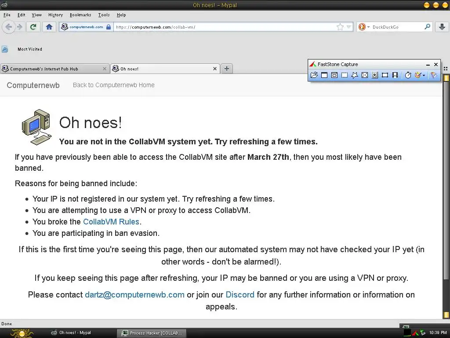Click the computer illustration image

pyautogui.click(x=37, y=127)
